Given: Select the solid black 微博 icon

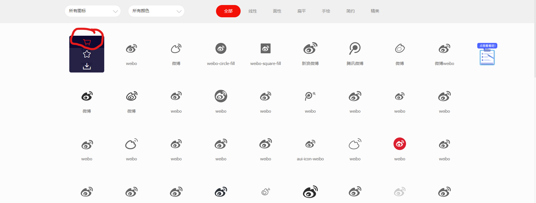Looking at the screenshot, I should pyautogui.click(x=87, y=96).
